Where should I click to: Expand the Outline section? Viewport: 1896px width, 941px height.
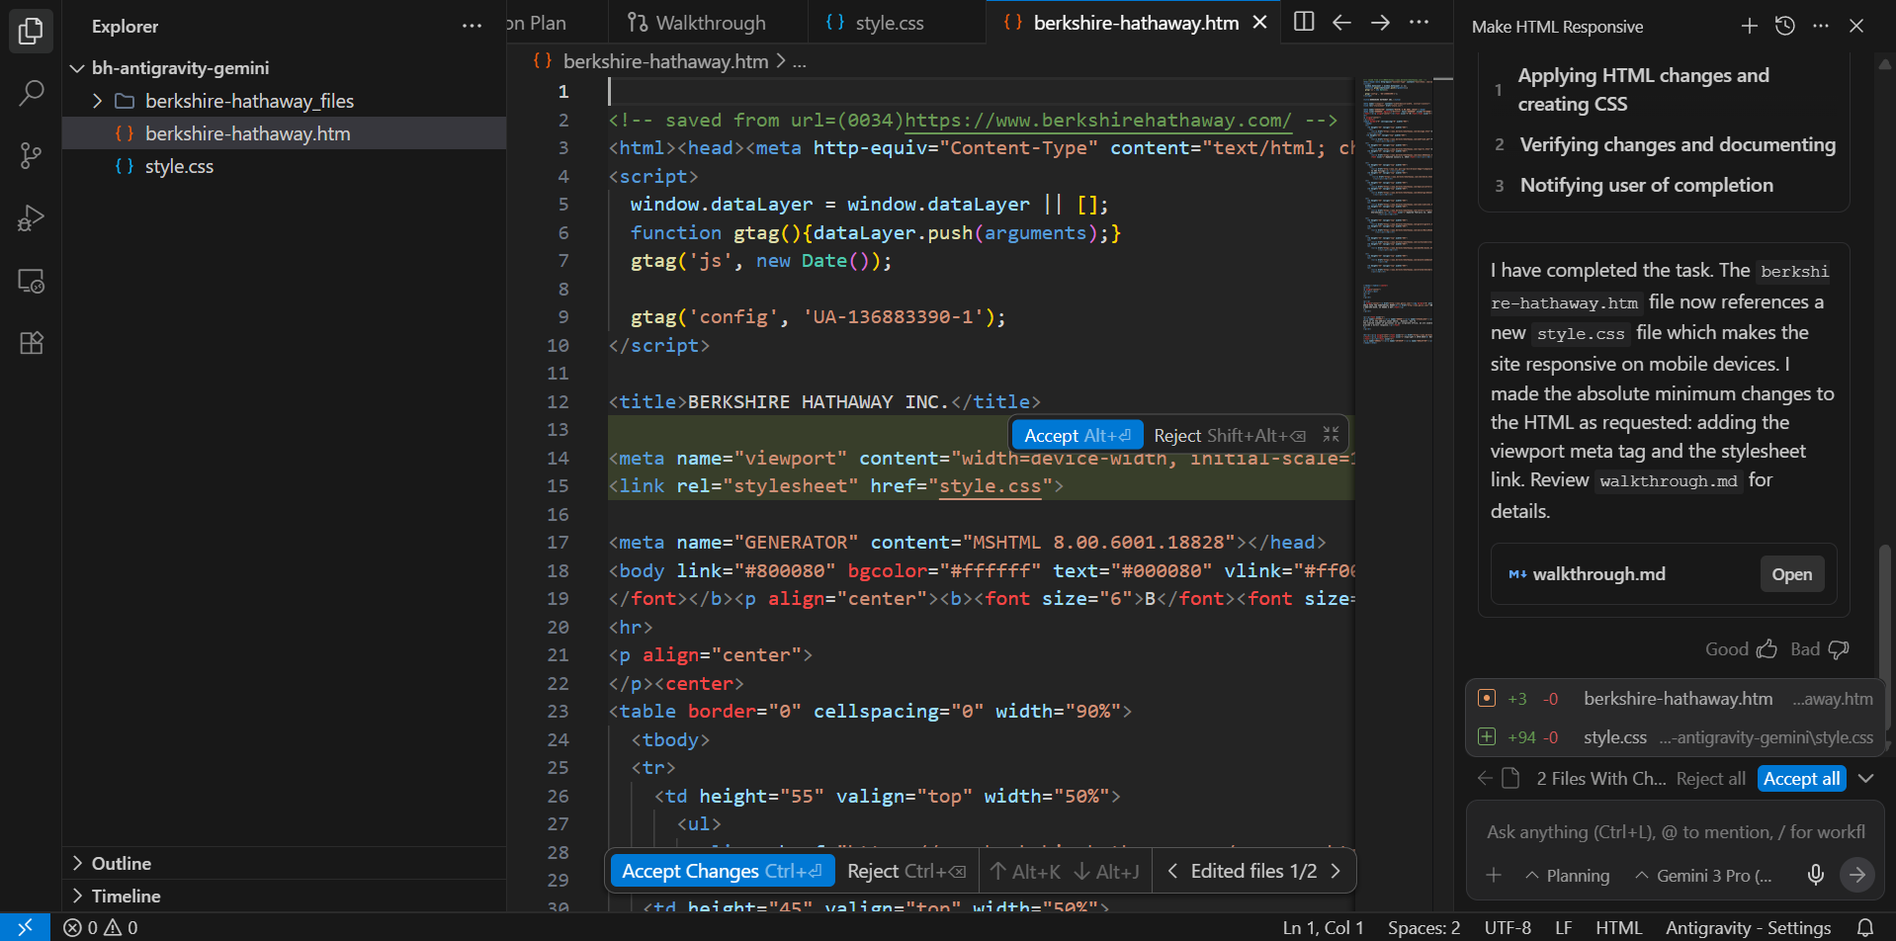(x=122, y=863)
